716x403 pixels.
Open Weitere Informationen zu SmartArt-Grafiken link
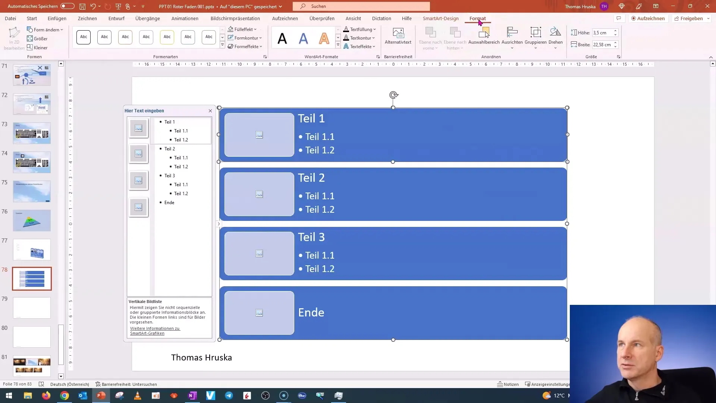155,331
